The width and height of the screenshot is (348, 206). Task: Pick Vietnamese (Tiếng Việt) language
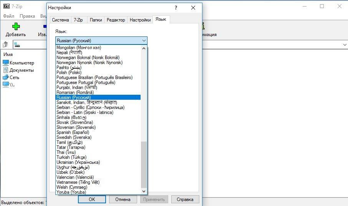click(98, 182)
